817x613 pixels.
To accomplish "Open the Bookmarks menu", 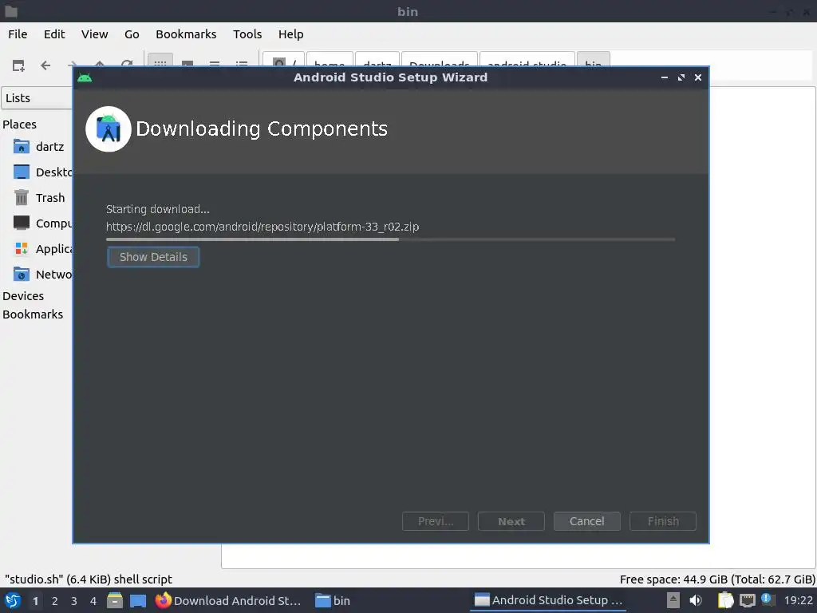I will pos(186,34).
